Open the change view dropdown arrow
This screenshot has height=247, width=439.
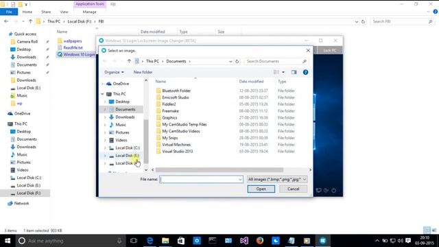coord(283,72)
